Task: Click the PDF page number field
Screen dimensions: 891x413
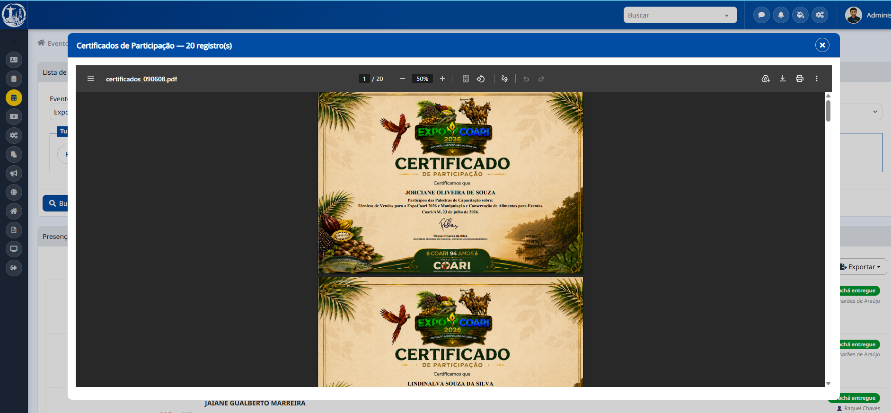Action: (364, 79)
